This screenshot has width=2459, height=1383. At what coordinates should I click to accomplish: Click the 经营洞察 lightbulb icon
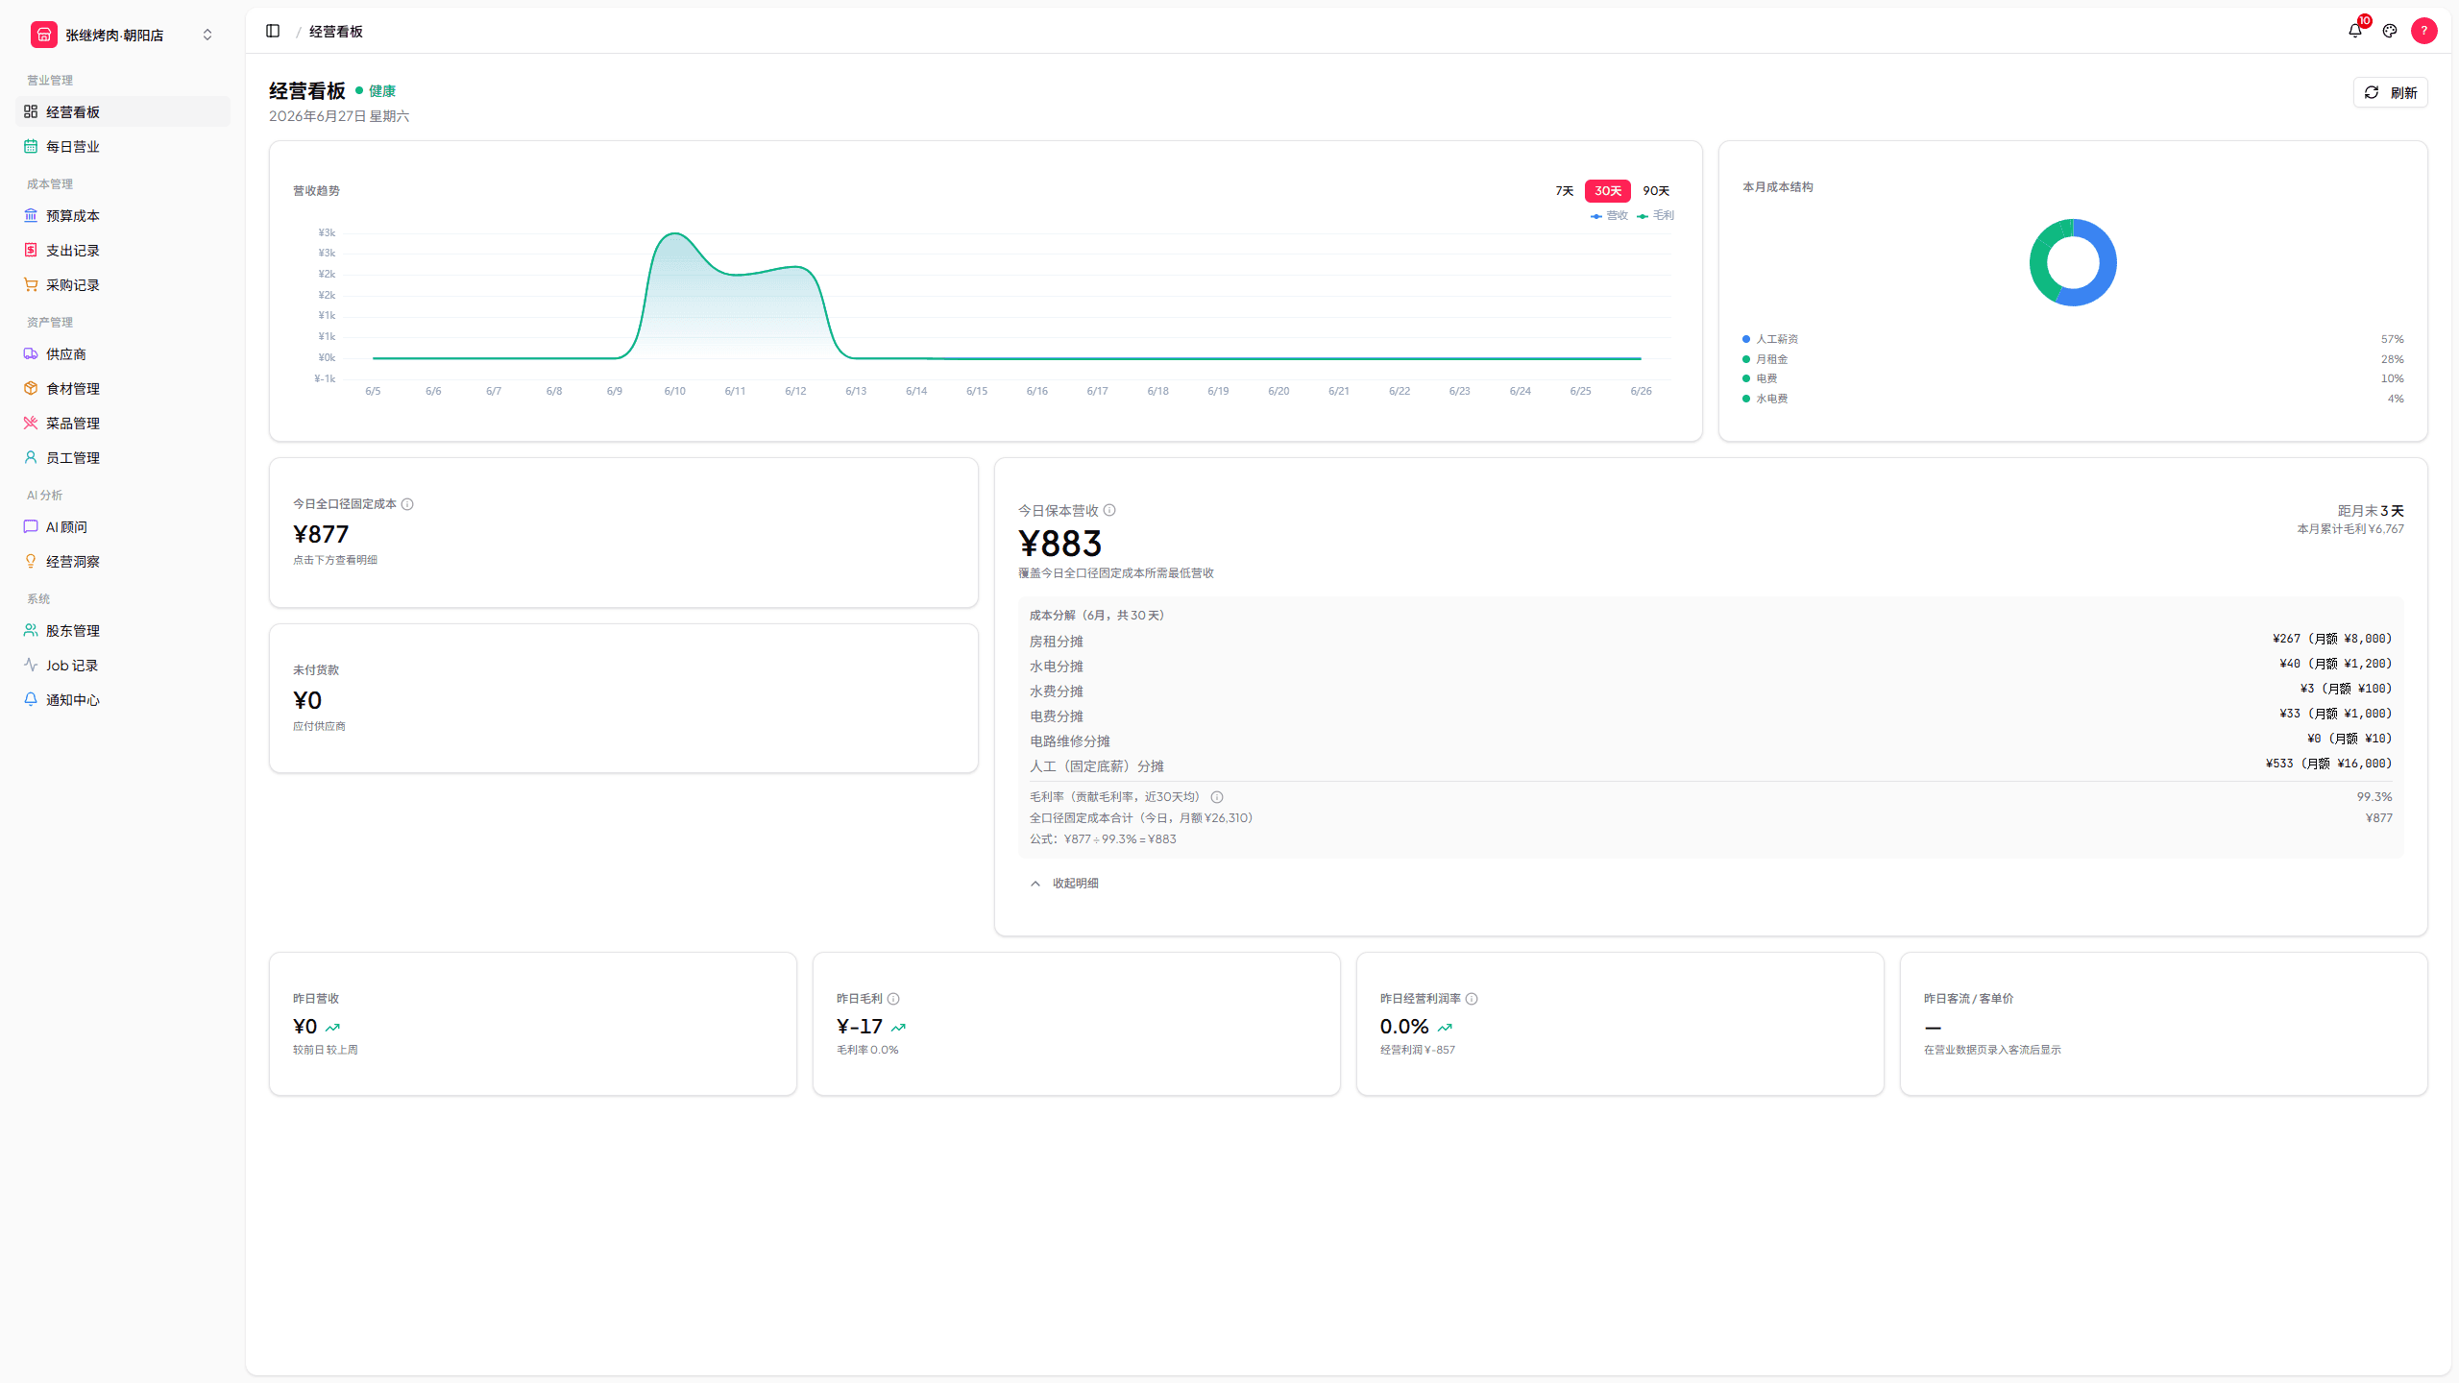pyautogui.click(x=31, y=561)
